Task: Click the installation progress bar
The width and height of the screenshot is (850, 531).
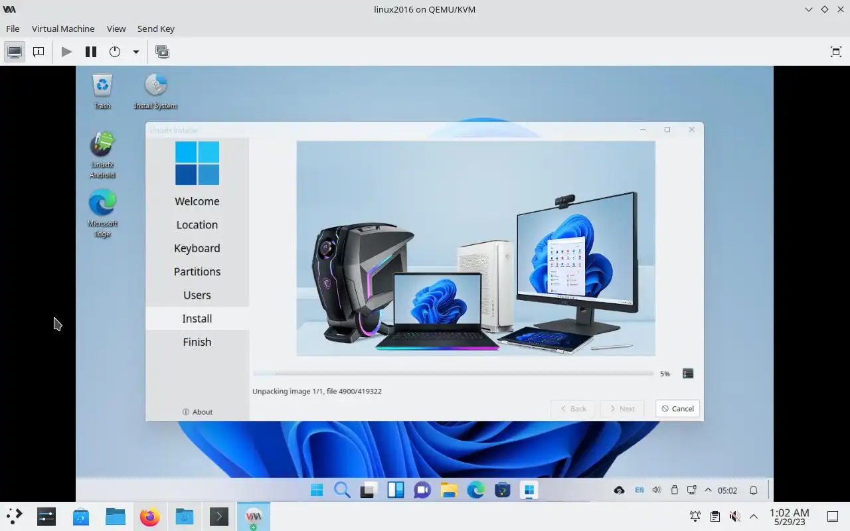Action: 453,374
